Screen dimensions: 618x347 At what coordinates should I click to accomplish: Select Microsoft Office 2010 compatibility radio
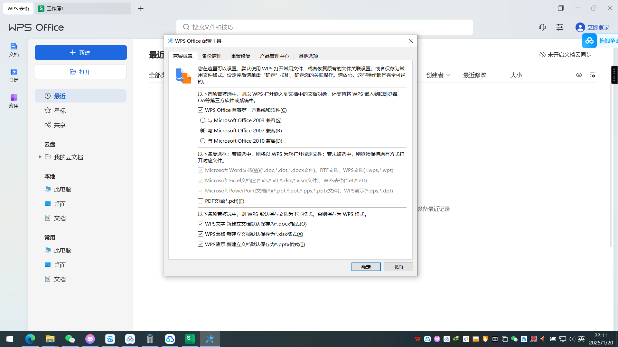(x=203, y=141)
